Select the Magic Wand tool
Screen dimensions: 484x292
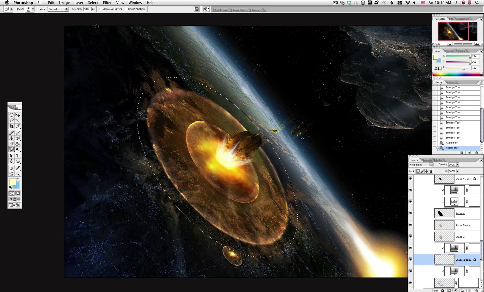pyautogui.click(x=18, y=120)
